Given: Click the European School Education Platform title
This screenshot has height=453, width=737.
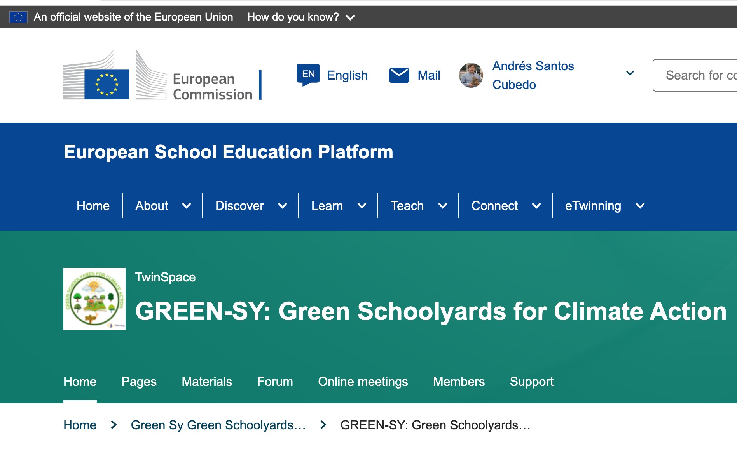Looking at the screenshot, I should (x=229, y=152).
